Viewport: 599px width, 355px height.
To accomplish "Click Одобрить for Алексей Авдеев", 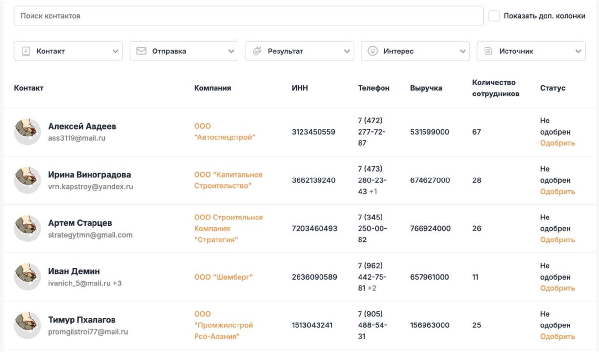I will click(557, 143).
